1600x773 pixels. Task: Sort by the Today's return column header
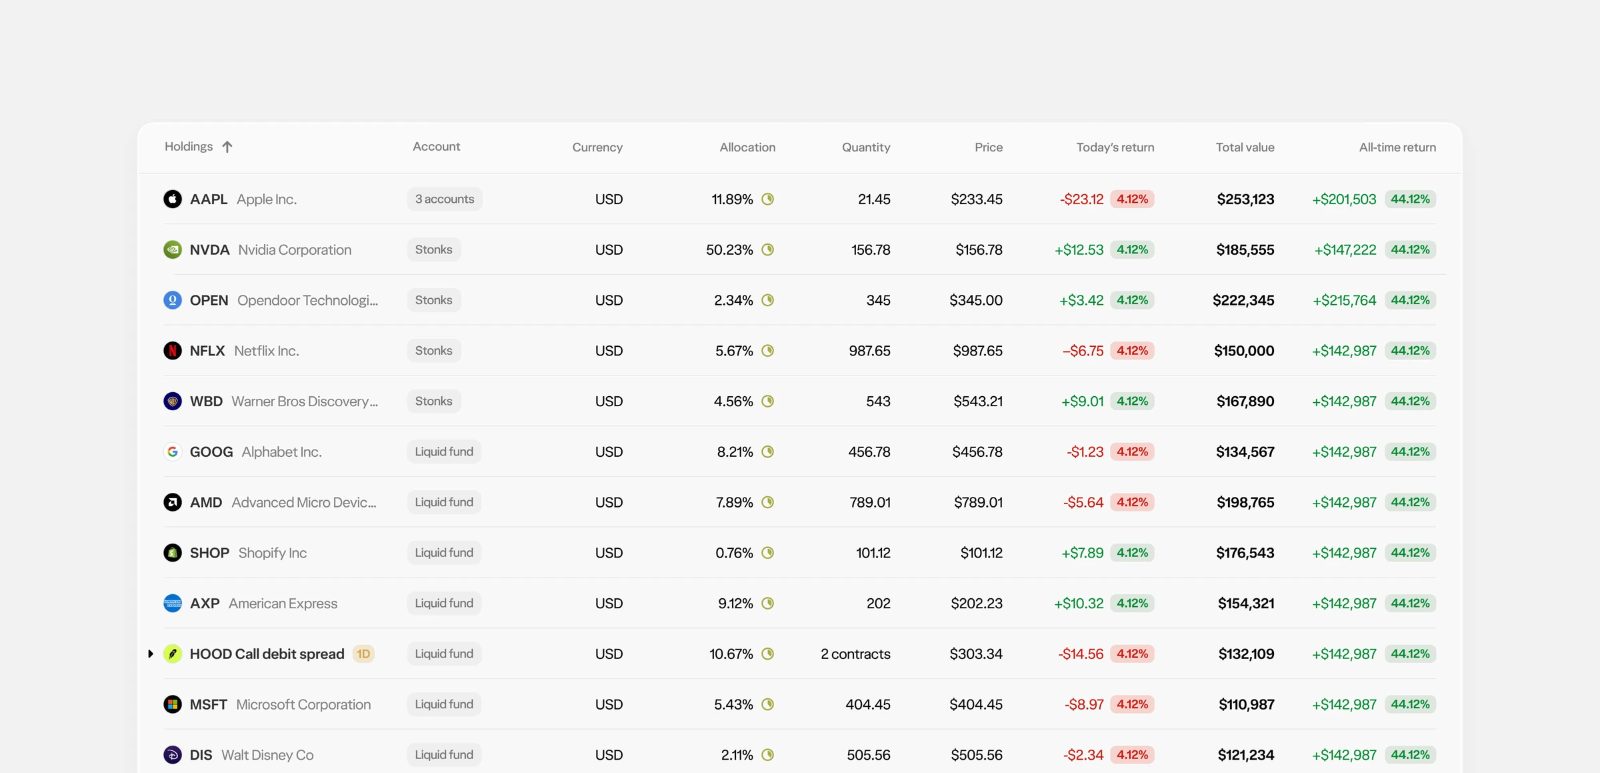click(1115, 147)
